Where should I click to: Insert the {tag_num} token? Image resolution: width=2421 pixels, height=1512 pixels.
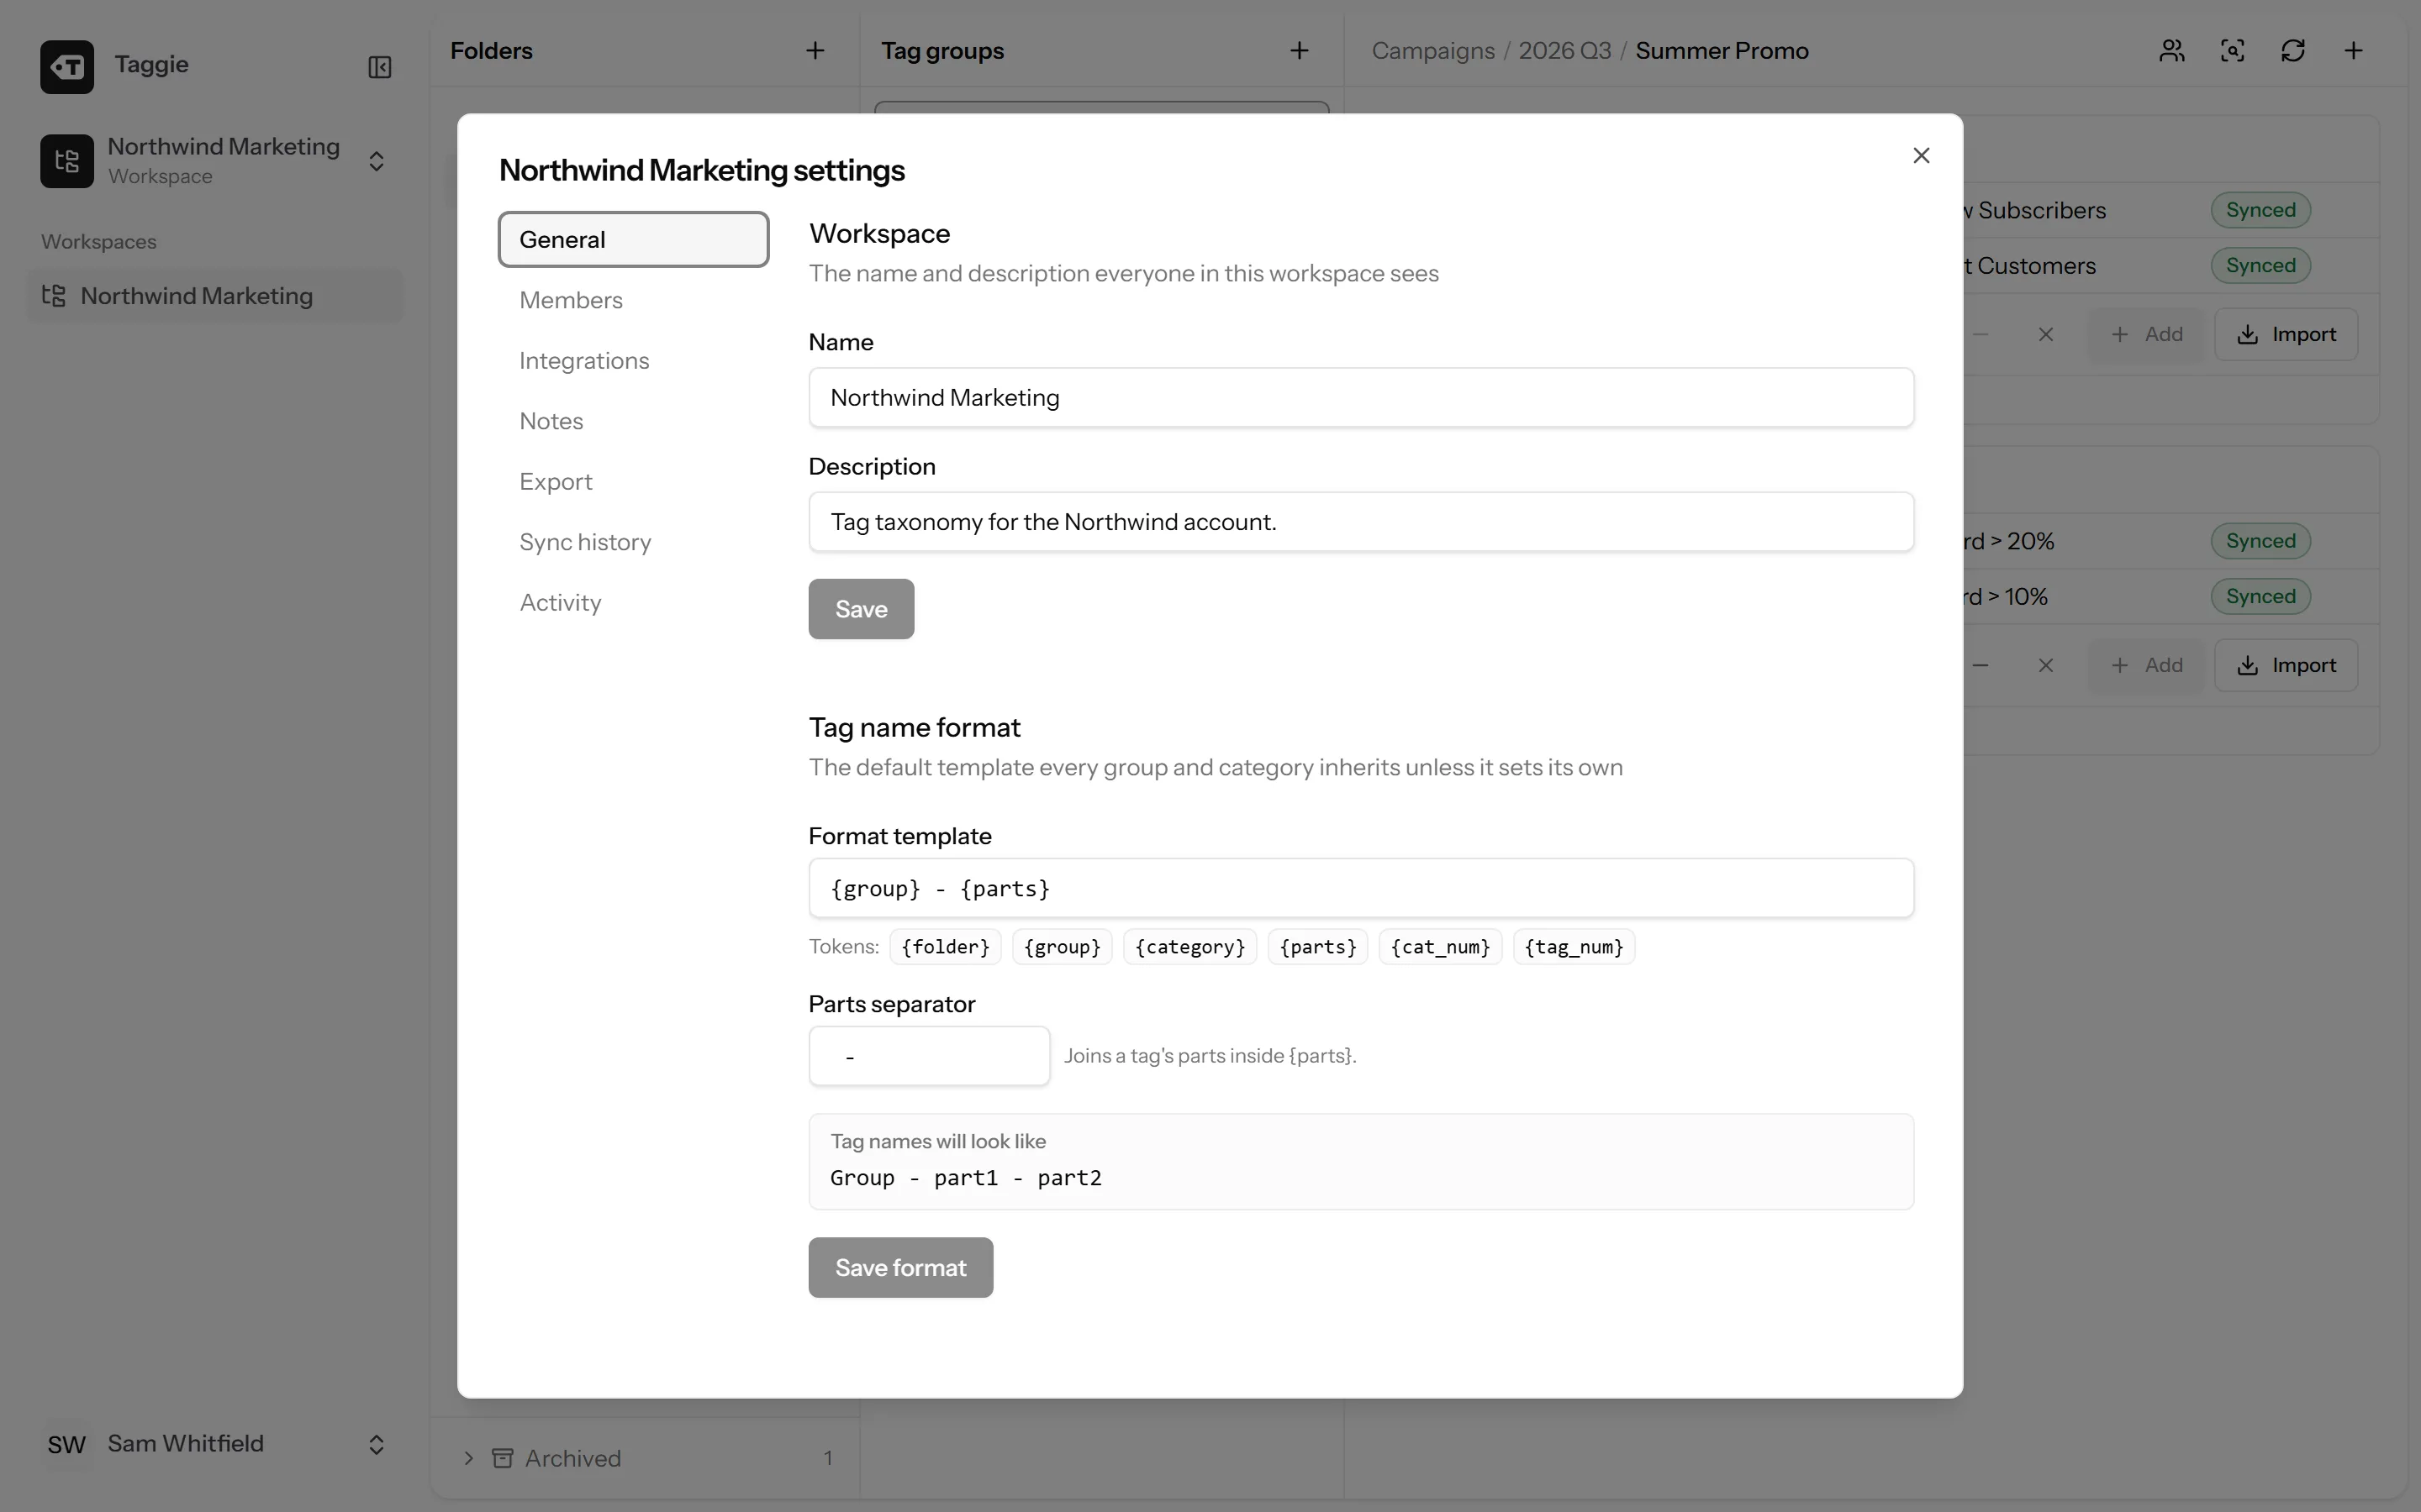coord(1574,946)
